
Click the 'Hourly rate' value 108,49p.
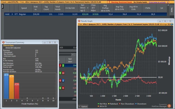point(38,67)
